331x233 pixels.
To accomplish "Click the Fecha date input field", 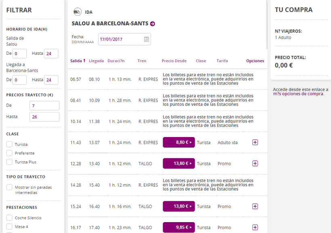I will [x=120, y=40].
